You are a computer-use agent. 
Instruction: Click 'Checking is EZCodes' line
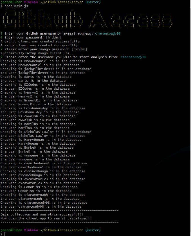[x=38, y=85]
